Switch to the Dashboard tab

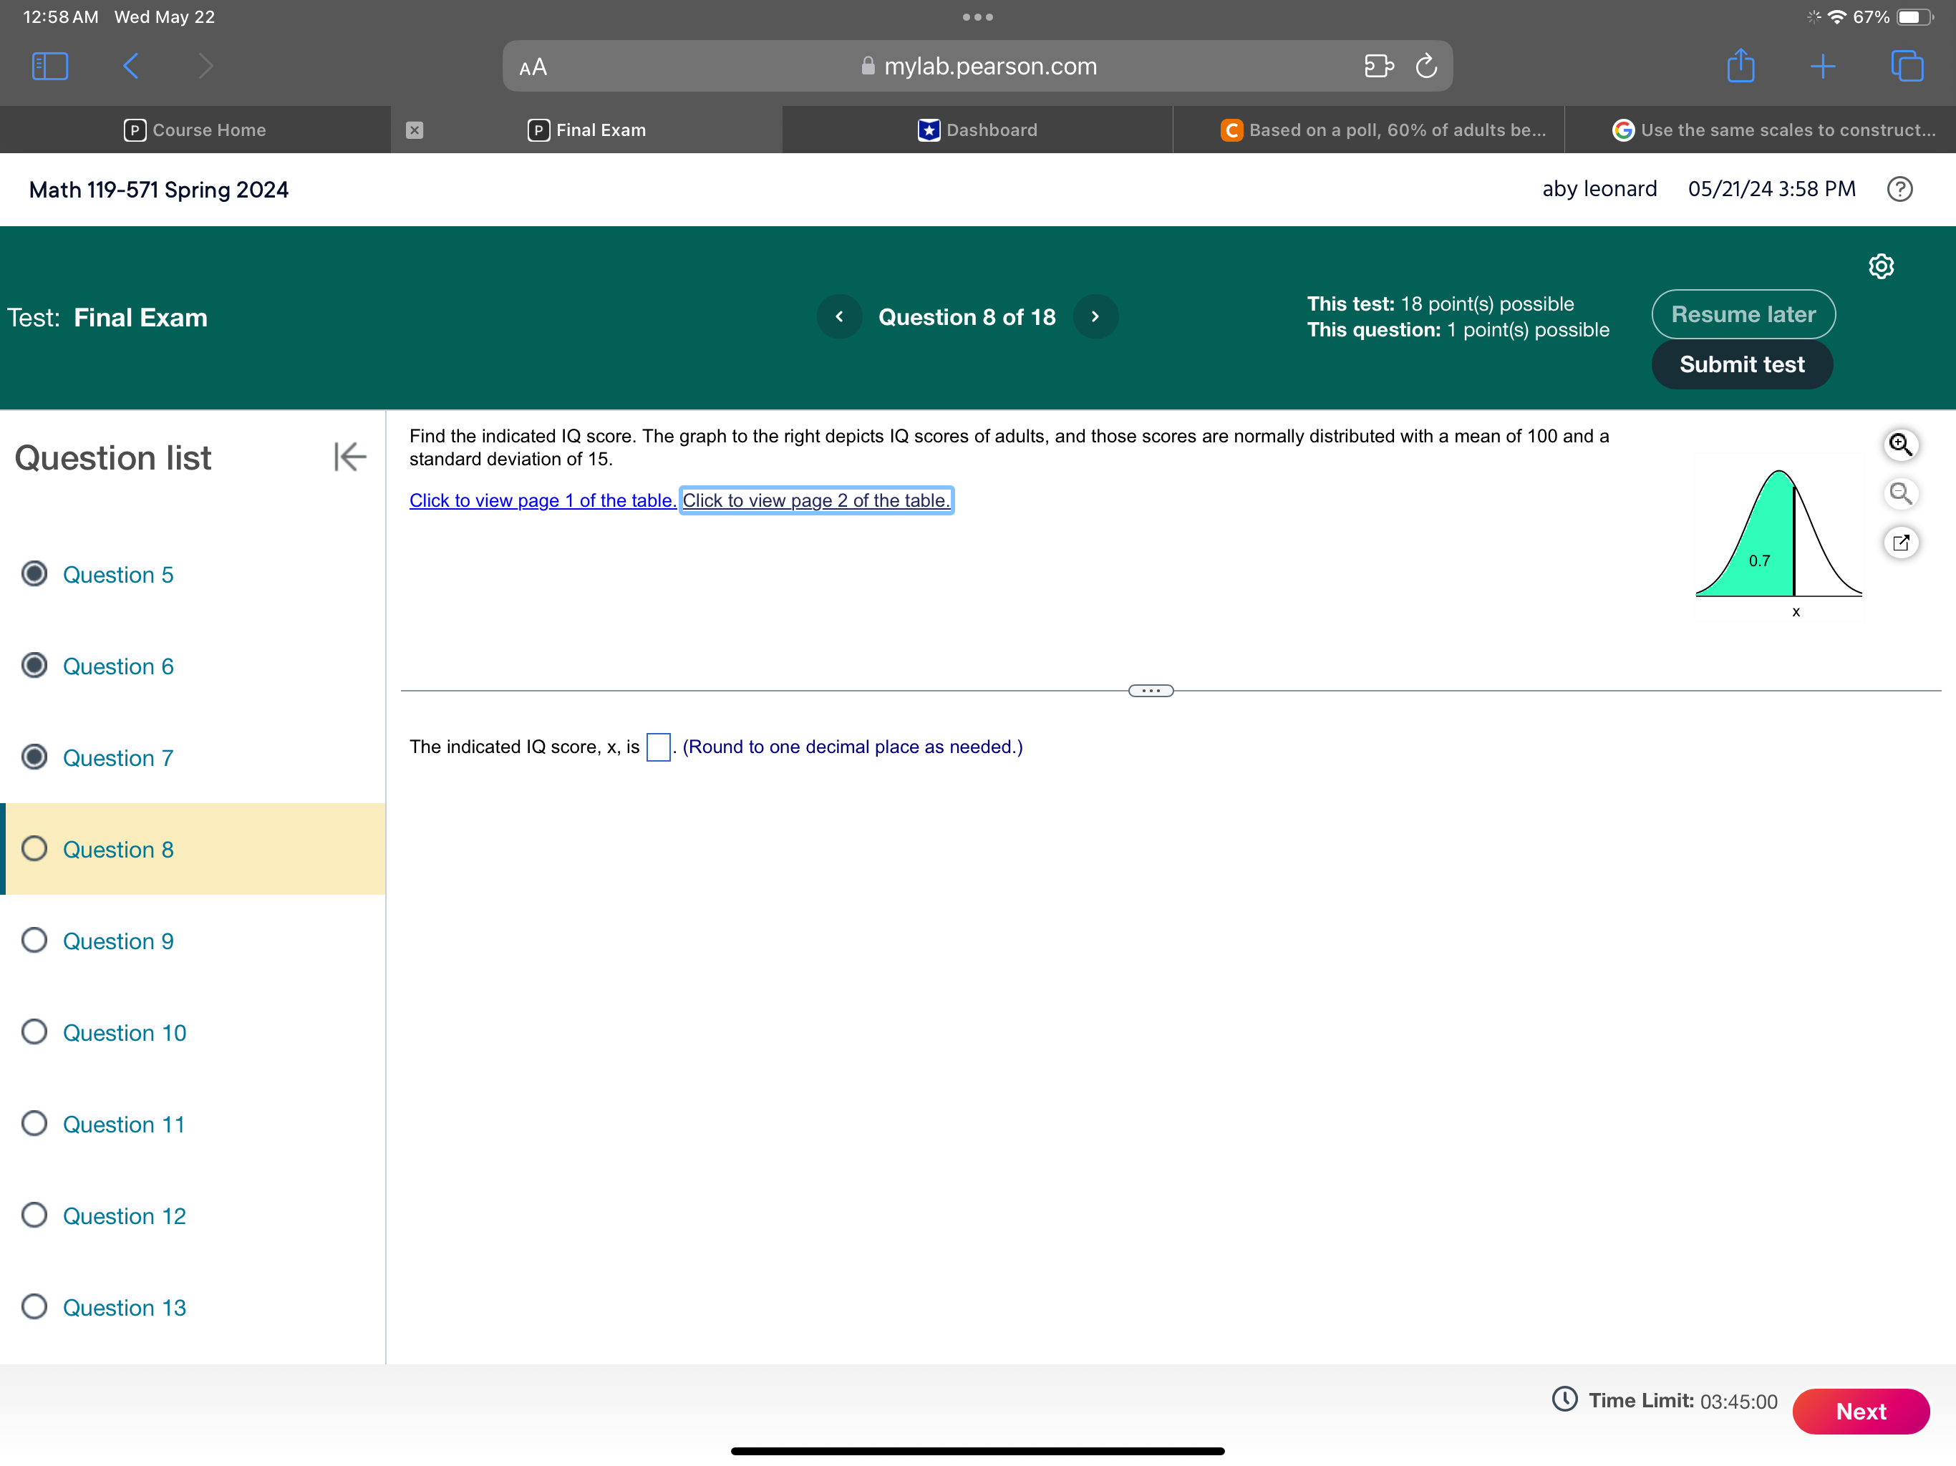(977, 130)
